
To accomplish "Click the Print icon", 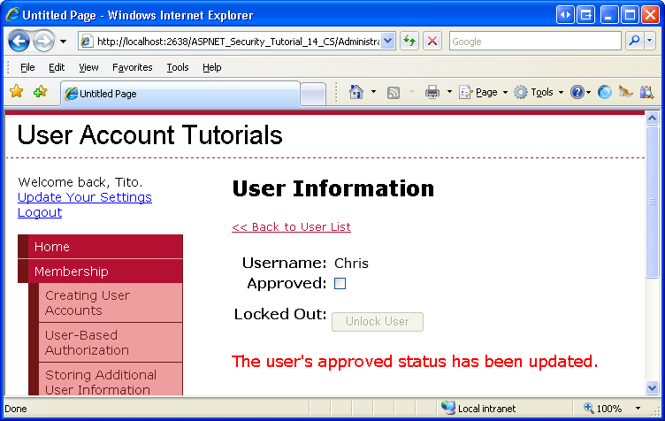I will click(432, 92).
